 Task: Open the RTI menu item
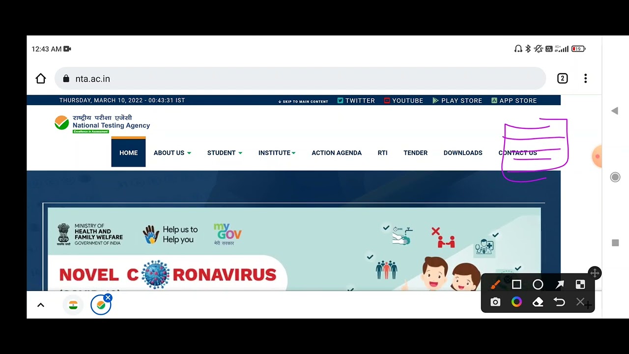[x=382, y=153]
